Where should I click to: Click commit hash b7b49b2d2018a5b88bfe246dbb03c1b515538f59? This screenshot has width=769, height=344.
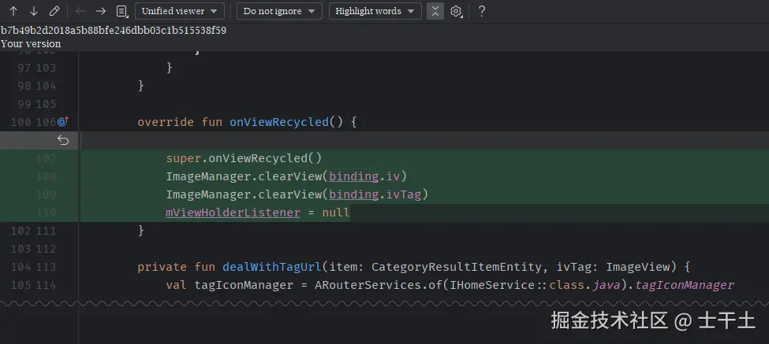[x=114, y=31]
